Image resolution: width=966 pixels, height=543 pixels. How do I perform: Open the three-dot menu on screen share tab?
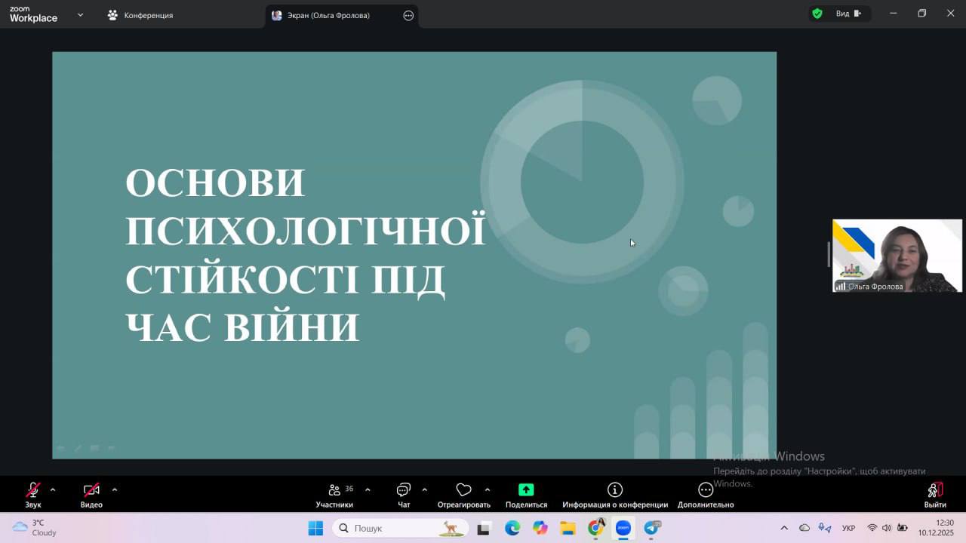click(408, 15)
